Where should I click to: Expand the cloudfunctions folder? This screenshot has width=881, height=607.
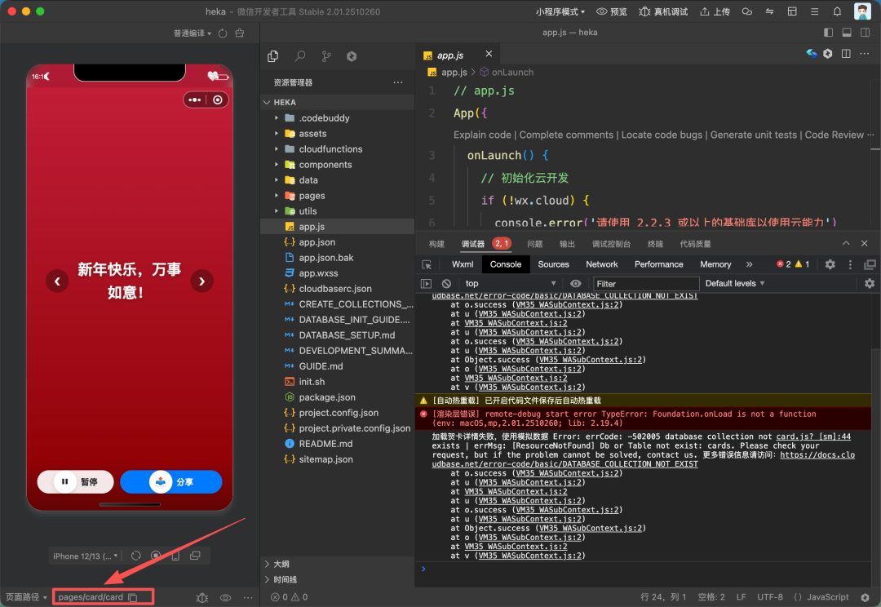point(330,149)
